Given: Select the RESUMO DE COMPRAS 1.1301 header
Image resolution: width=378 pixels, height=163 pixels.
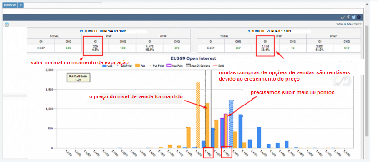Looking at the screenshot, I should (103, 31).
